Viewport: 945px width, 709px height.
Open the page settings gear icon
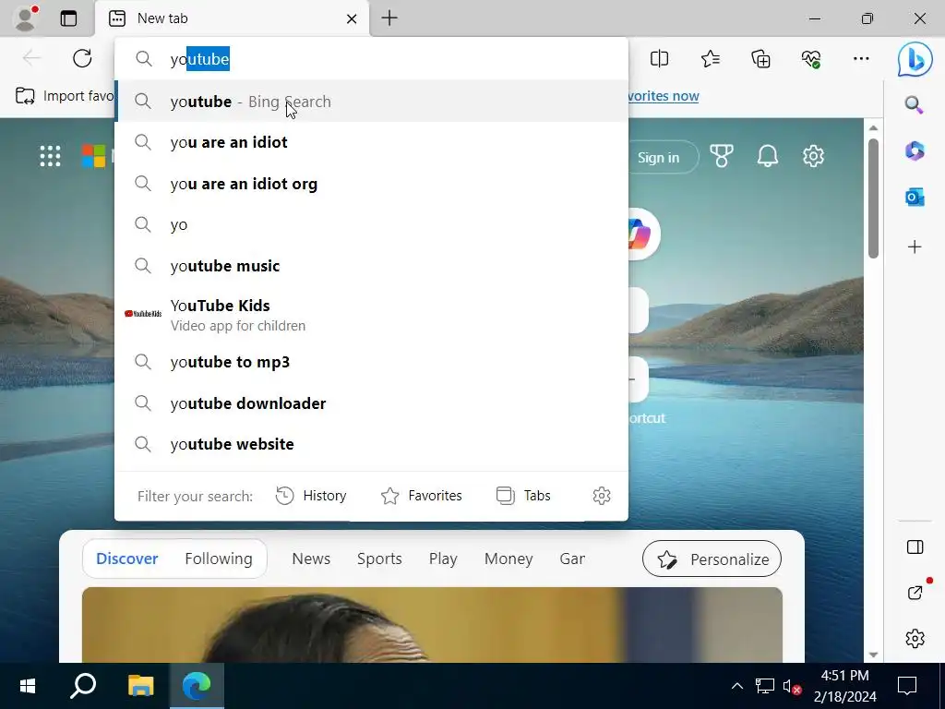point(813,156)
